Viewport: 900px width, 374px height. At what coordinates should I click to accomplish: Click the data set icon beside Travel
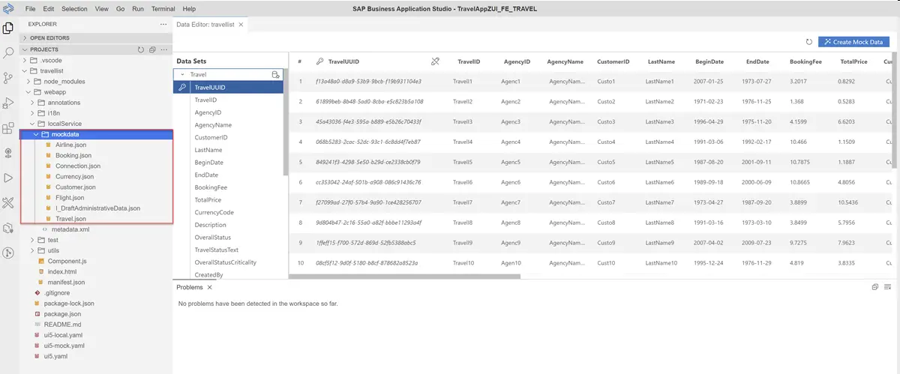pos(275,75)
